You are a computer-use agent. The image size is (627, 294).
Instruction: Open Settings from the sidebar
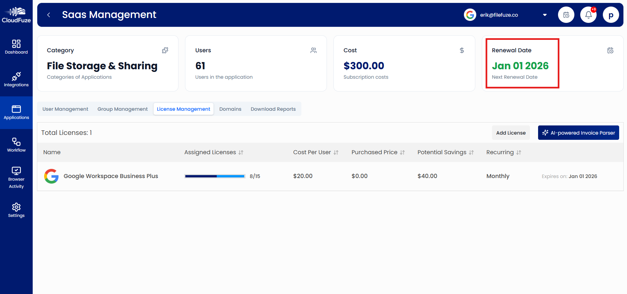pyautogui.click(x=16, y=209)
